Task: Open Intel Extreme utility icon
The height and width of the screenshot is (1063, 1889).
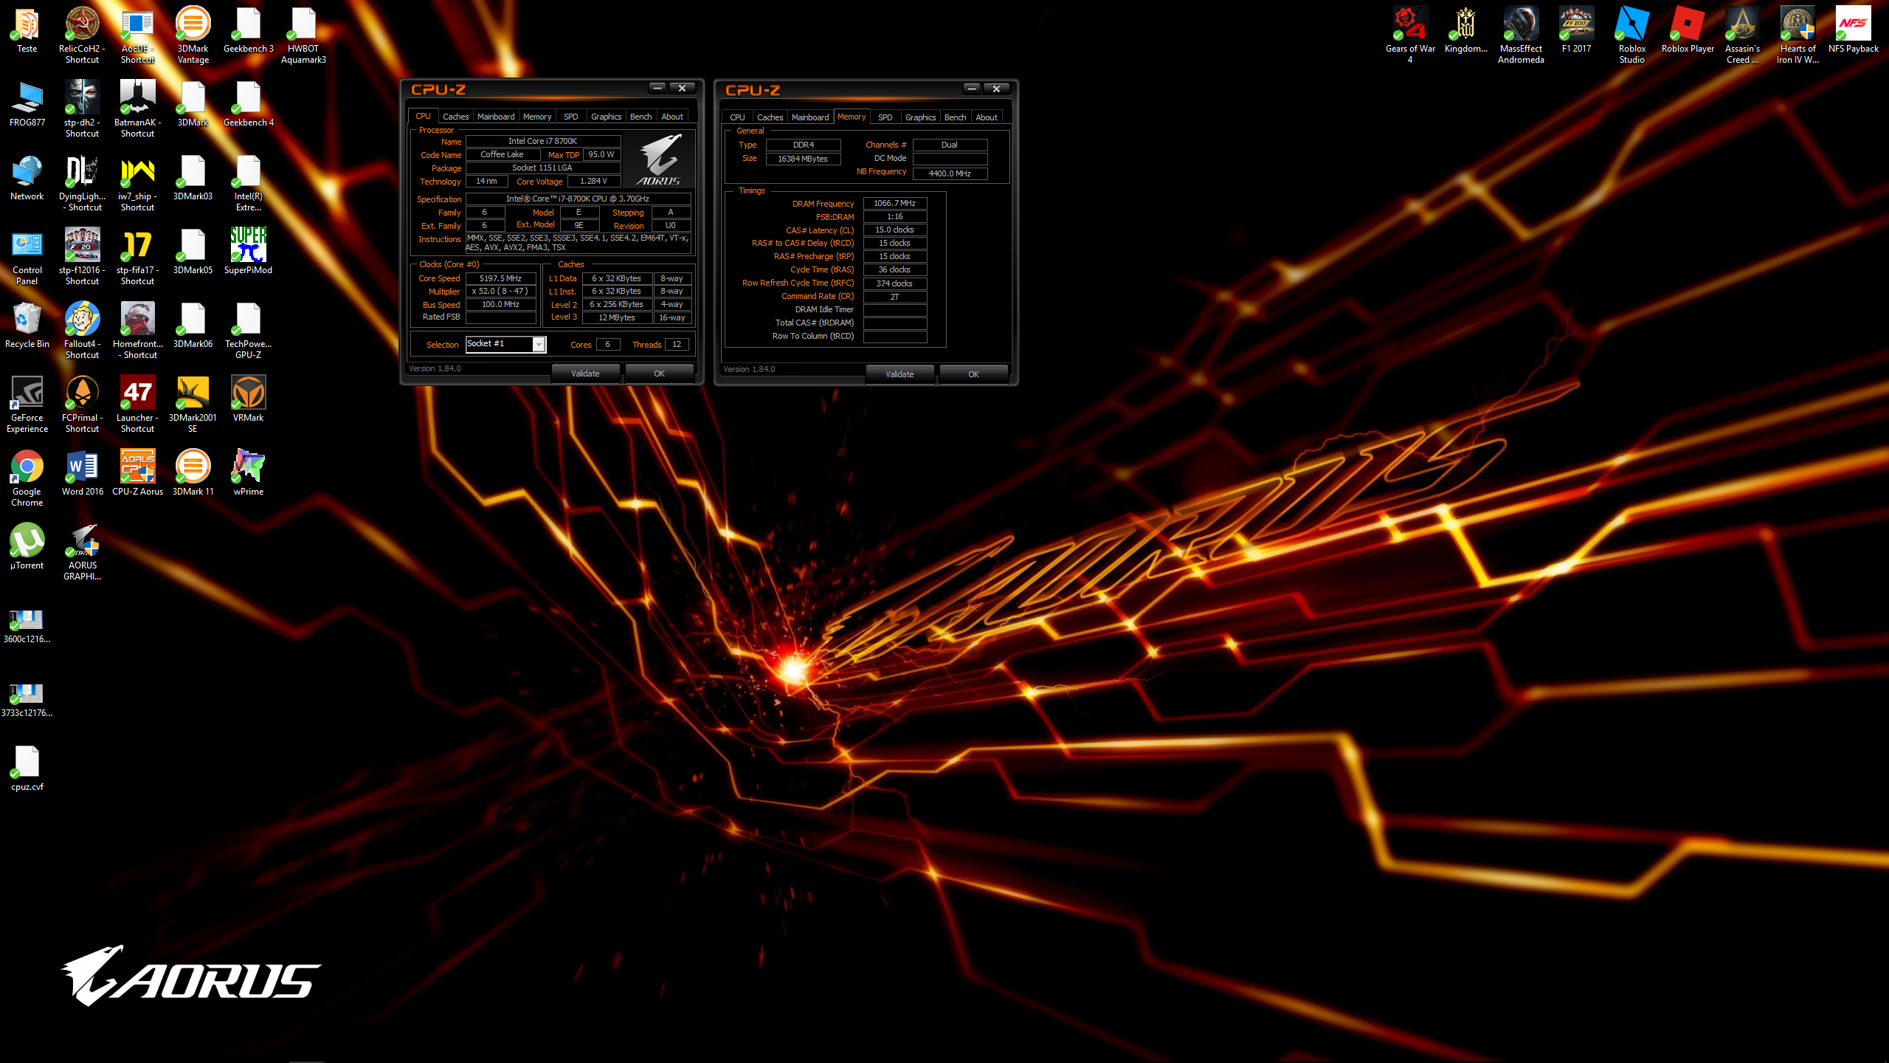Action: point(248,182)
